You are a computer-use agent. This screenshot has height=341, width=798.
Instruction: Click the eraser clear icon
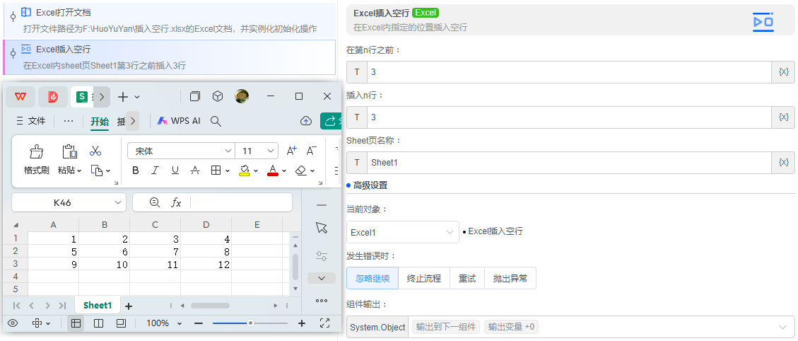tap(301, 170)
